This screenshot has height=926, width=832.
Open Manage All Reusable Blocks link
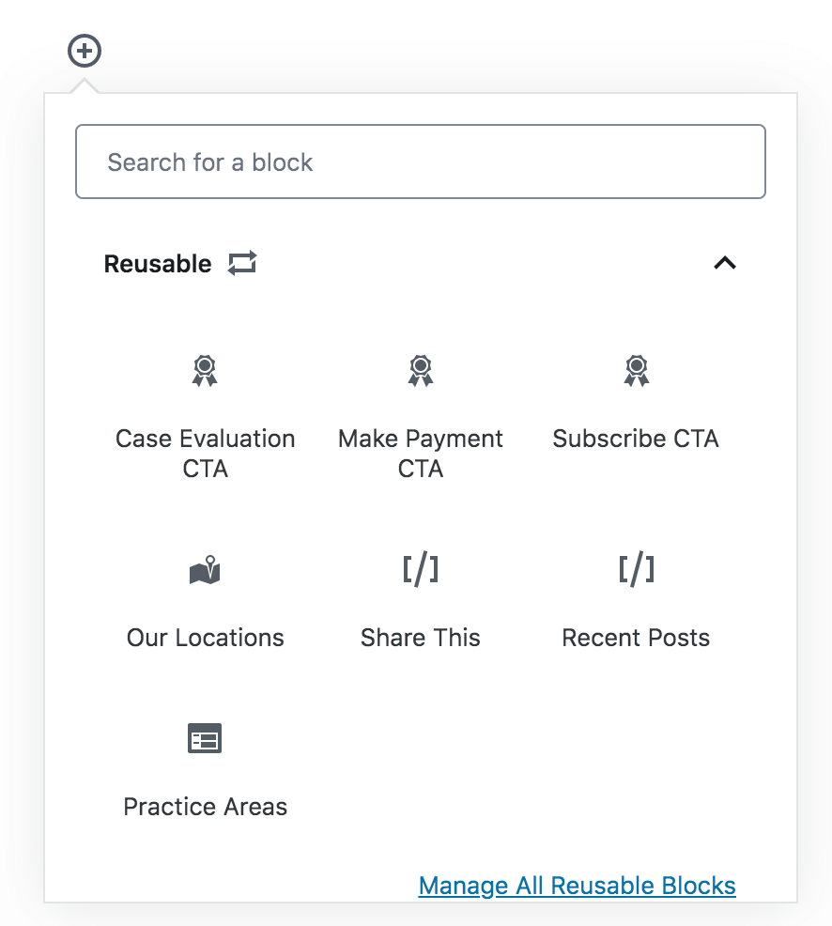click(577, 886)
